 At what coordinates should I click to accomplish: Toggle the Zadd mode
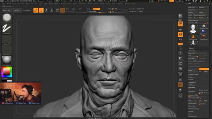pyautogui.click(x=88, y=9)
